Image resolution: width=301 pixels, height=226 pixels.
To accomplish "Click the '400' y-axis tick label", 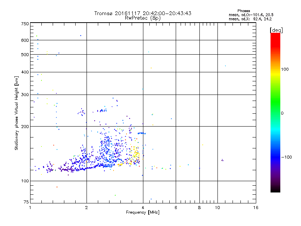I will [x=25, y=72].
